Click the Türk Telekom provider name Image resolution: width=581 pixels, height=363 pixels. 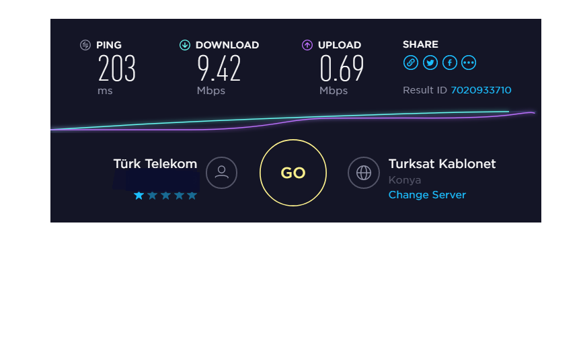coord(155,164)
